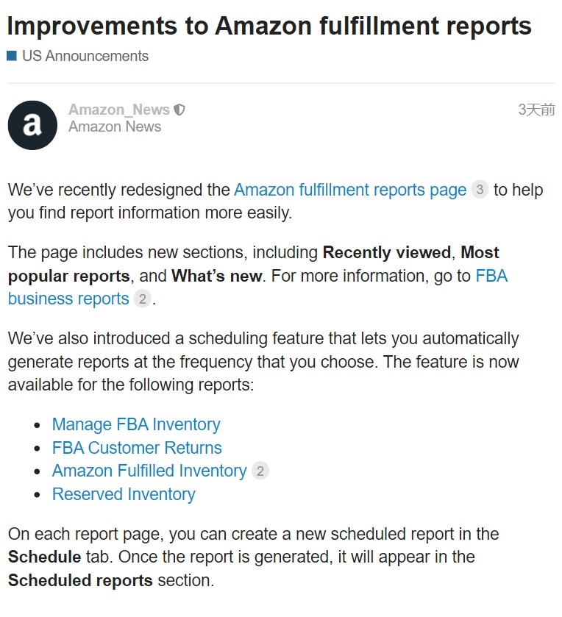Open the Manage FBA Inventory link
The height and width of the screenshot is (617, 562).
coord(136,424)
